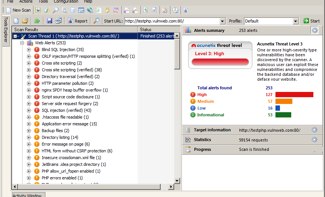The image size is (325, 197).
Task: Select nginx SPDY heap buffer overflow (1)
Action: (75, 90)
